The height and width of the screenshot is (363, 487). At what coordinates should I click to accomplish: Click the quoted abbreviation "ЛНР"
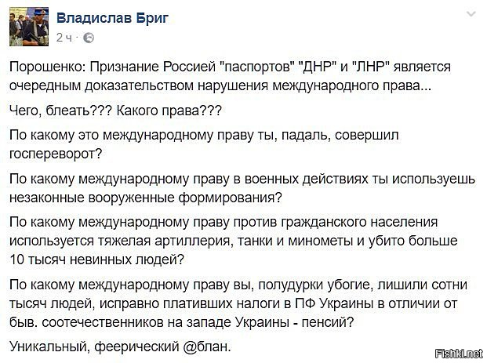(371, 67)
